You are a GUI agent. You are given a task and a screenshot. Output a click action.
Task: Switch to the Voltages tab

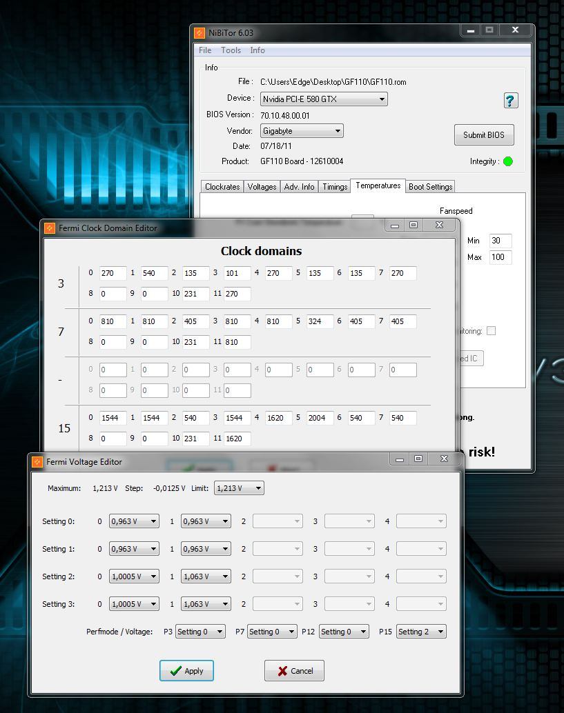pyautogui.click(x=262, y=186)
